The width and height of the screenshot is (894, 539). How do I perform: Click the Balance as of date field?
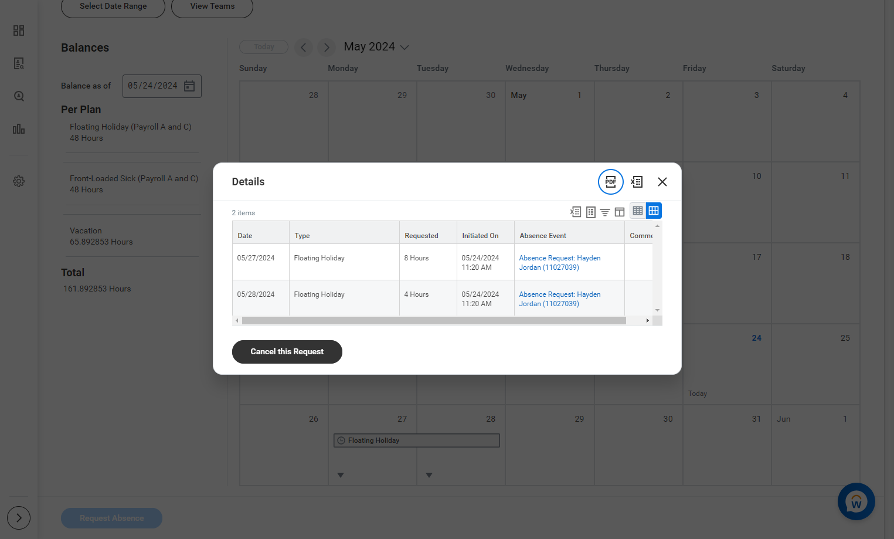[162, 86]
